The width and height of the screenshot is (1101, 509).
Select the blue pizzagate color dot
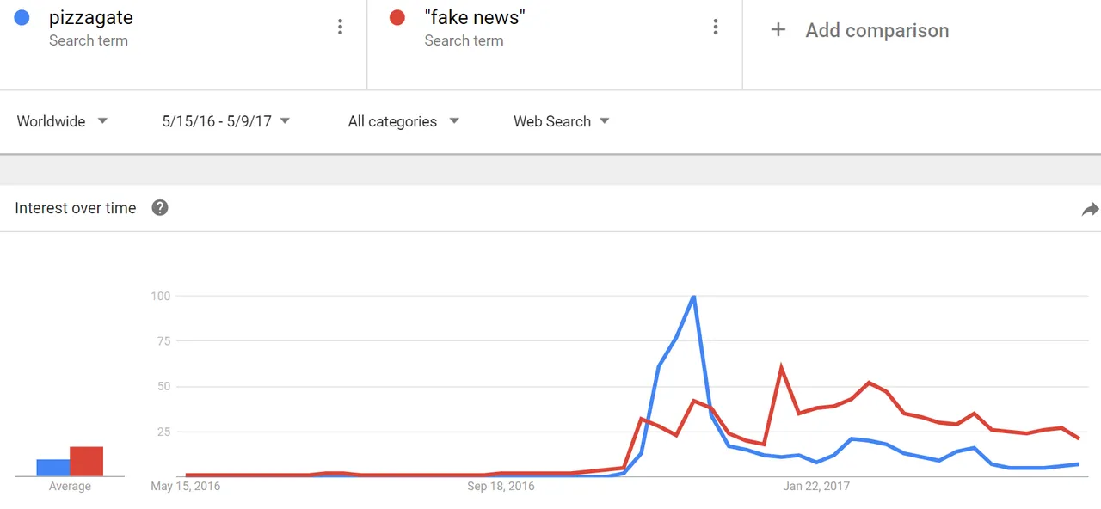tap(22, 17)
